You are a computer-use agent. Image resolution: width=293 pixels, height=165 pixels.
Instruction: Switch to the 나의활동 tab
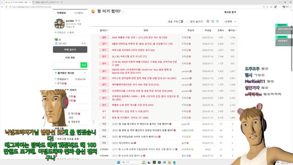click(x=78, y=13)
